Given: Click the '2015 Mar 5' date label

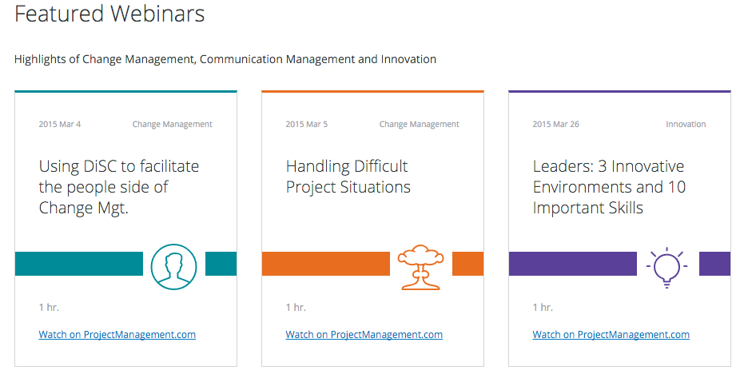Looking at the screenshot, I should coord(307,125).
